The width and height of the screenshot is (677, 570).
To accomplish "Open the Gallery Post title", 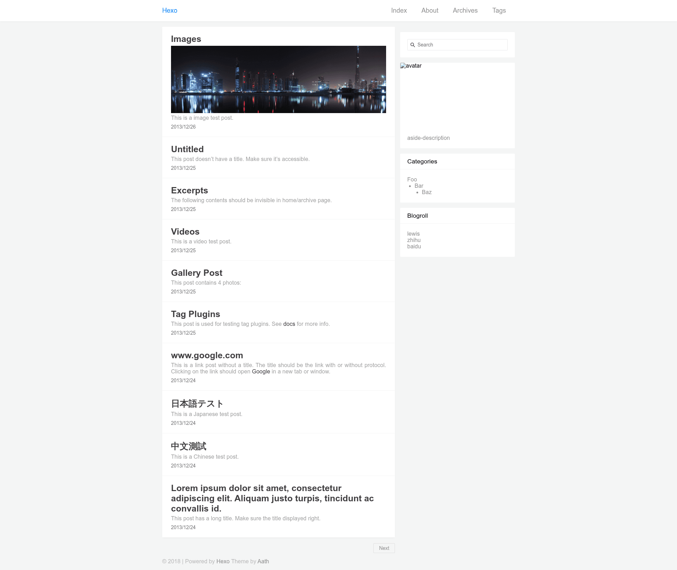I will 196,273.
